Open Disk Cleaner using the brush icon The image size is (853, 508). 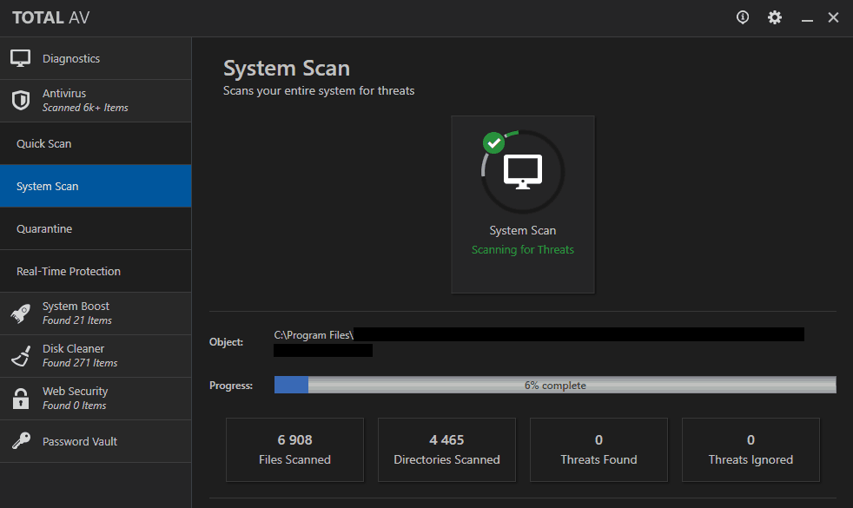tap(21, 354)
